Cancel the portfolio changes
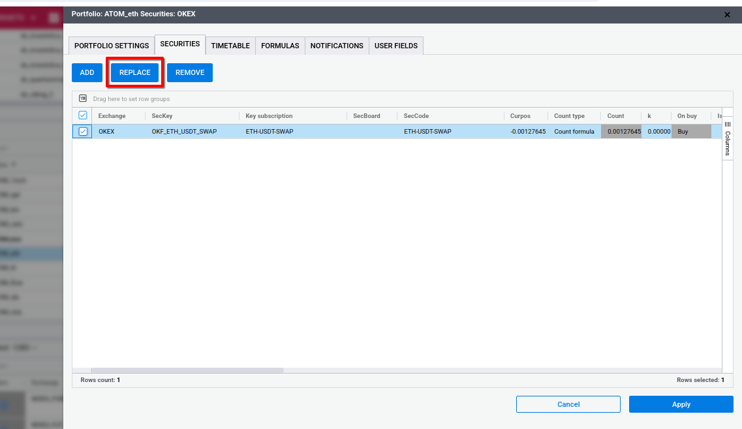Image resolution: width=742 pixels, height=429 pixels. (x=568, y=404)
